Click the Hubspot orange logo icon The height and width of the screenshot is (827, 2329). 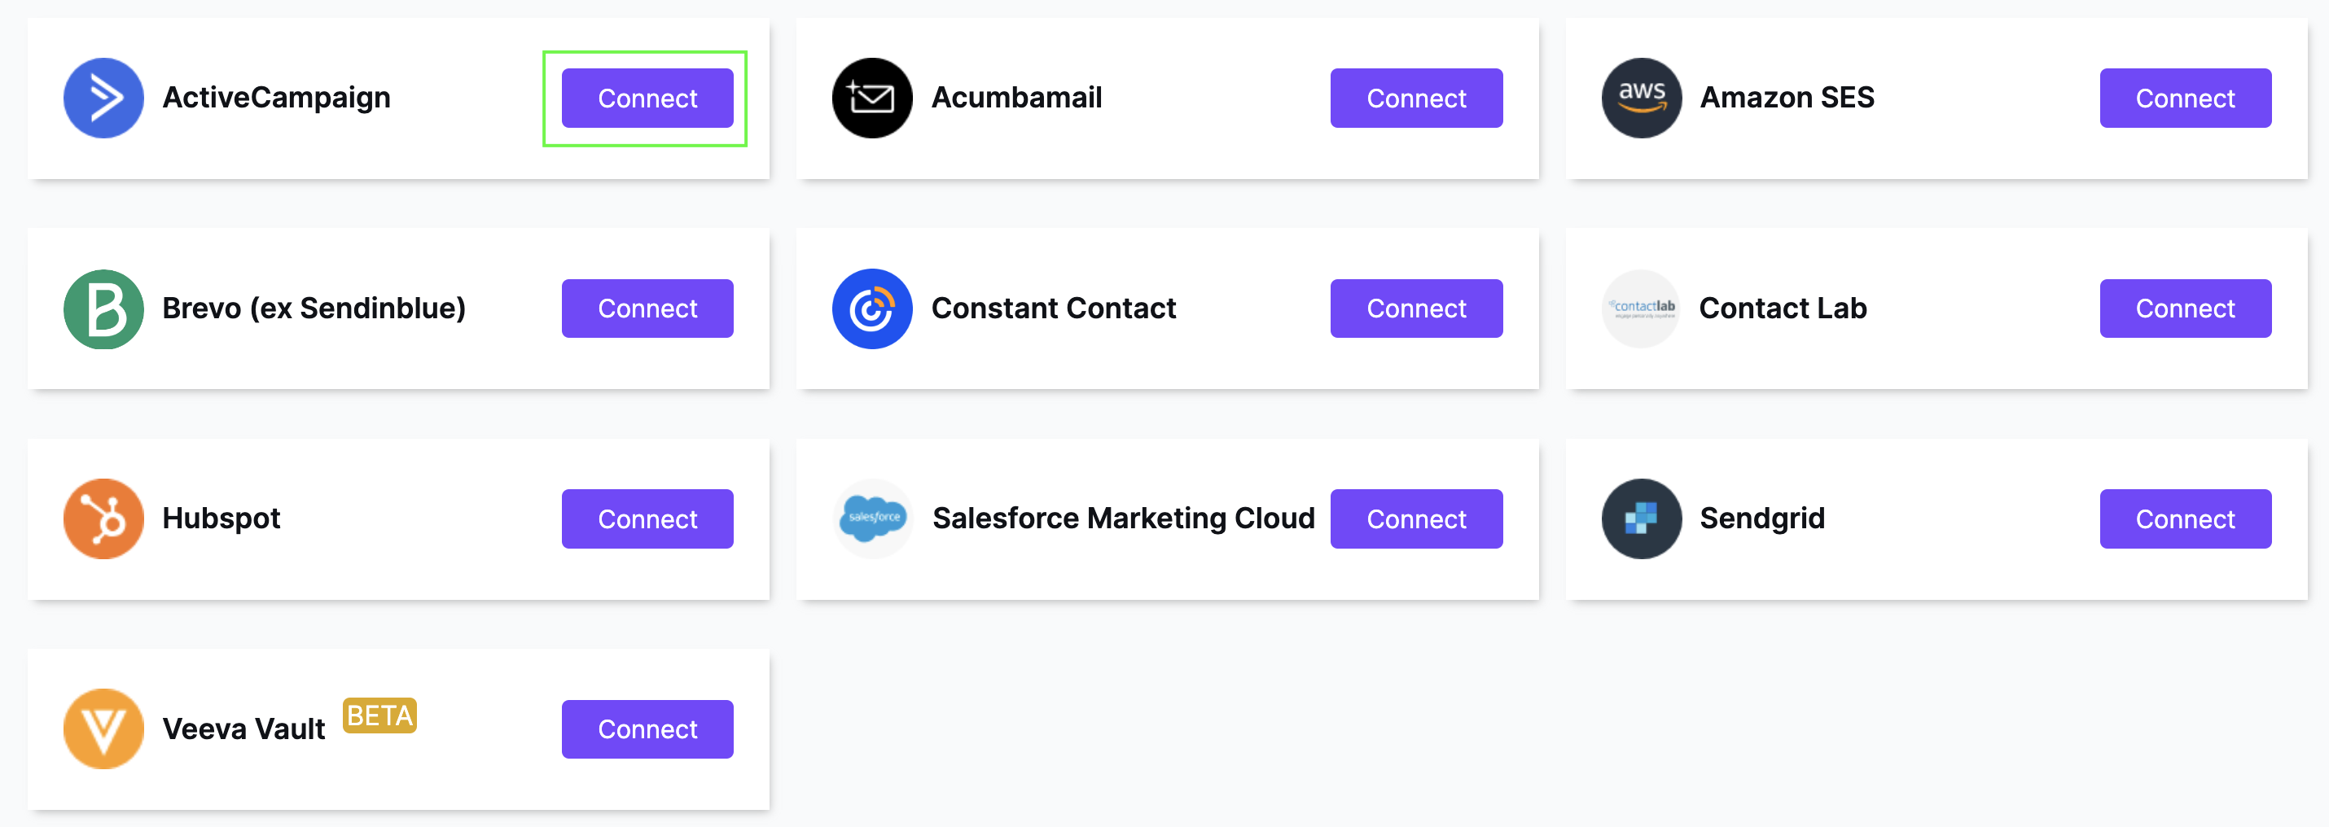click(103, 519)
